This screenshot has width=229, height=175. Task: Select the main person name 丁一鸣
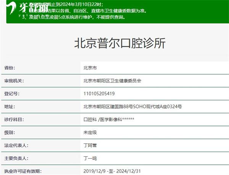pyautogui.click(x=90, y=158)
